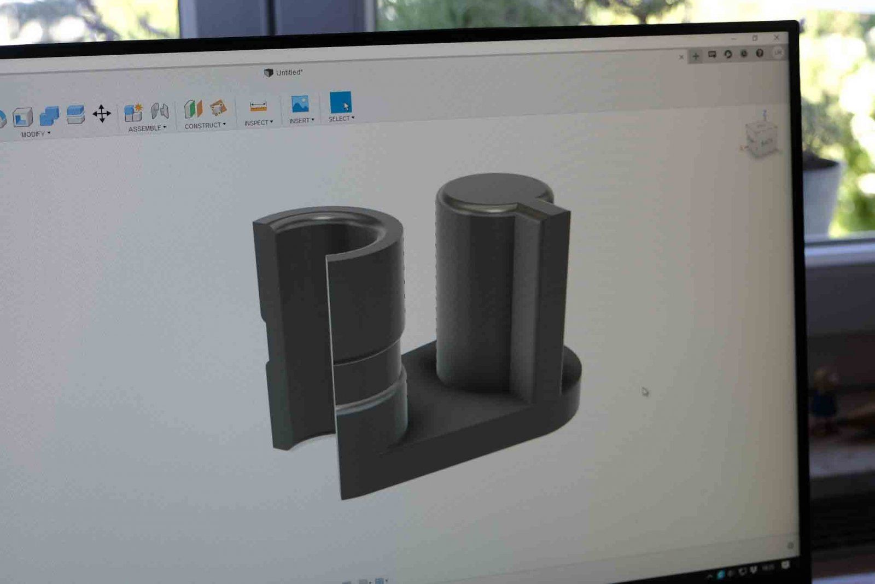
Task: Choose the Offset Face tool icon
Action: (75, 114)
